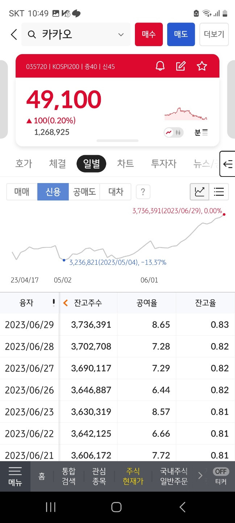
Task: Open 통합검색 in bottom bar
Action: click(69, 477)
